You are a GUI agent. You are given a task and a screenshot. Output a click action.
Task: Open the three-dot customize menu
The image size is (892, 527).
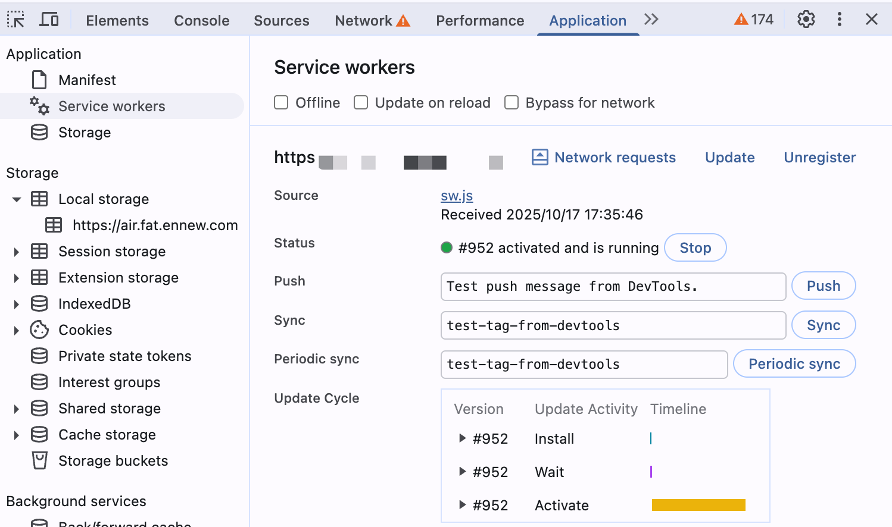pos(840,20)
